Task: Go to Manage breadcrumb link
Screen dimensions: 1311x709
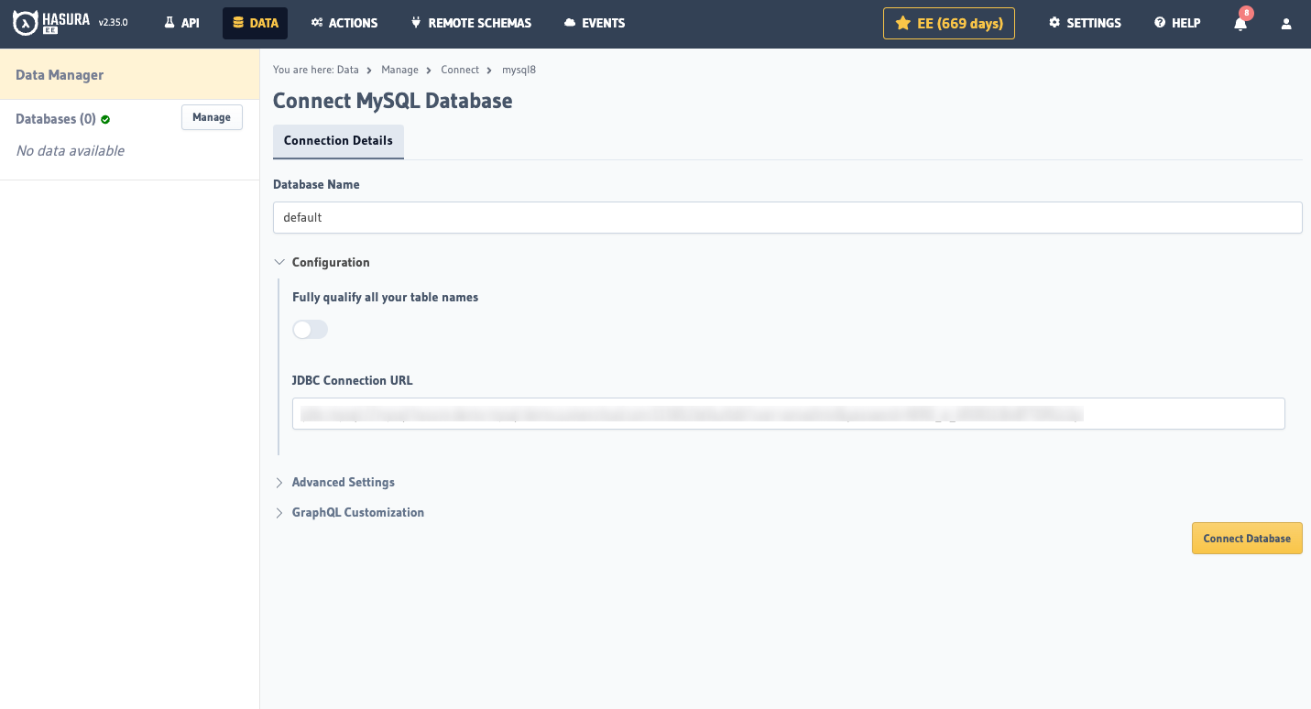Action: click(399, 70)
